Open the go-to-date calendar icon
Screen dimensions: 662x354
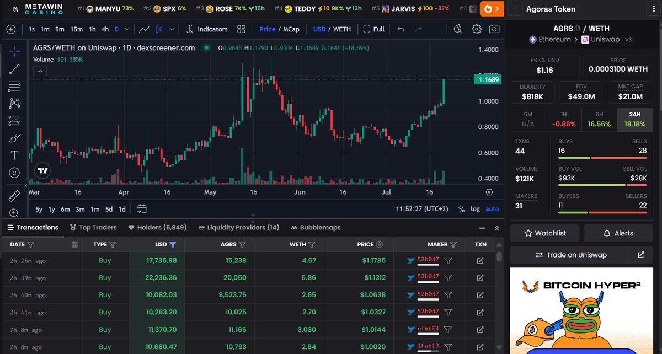[x=142, y=209]
